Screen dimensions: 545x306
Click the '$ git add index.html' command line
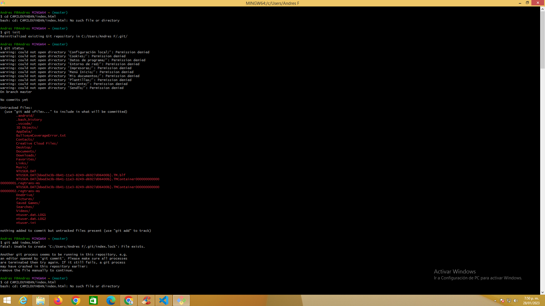[x=20, y=243]
